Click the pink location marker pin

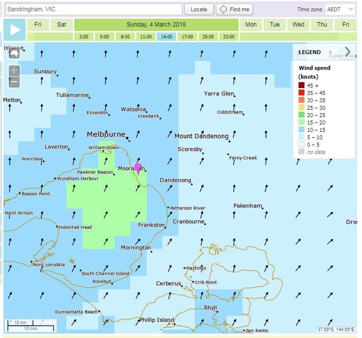[x=138, y=168]
